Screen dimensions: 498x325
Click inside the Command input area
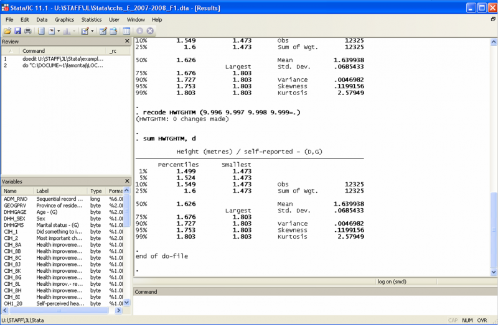(x=314, y=306)
